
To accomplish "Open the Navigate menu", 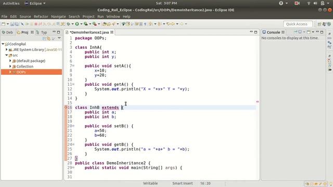I will 58,16.
